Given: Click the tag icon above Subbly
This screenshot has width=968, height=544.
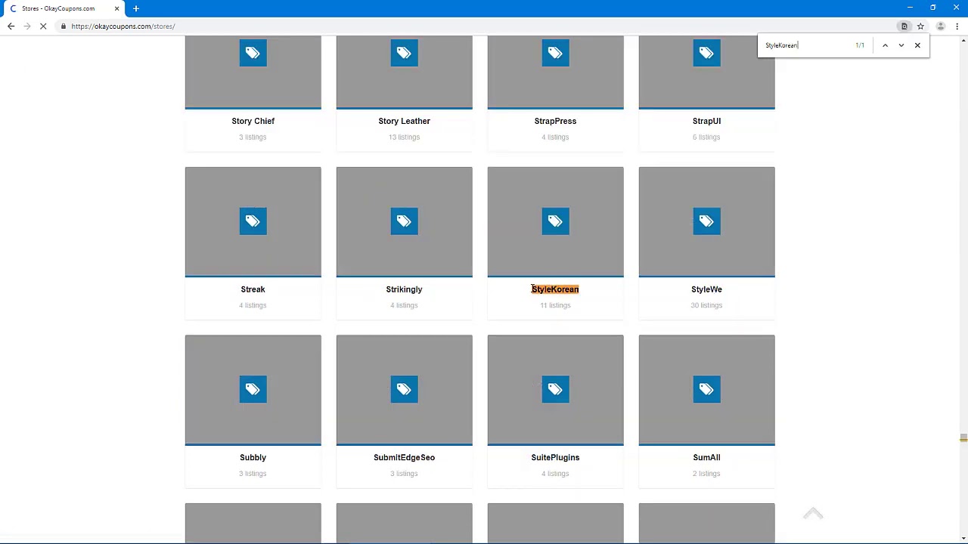Looking at the screenshot, I should tap(253, 389).
